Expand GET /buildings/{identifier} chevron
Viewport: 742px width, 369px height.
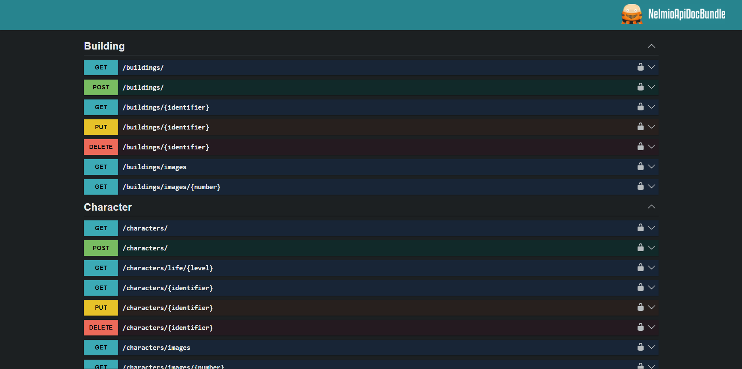(x=651, y=107)
